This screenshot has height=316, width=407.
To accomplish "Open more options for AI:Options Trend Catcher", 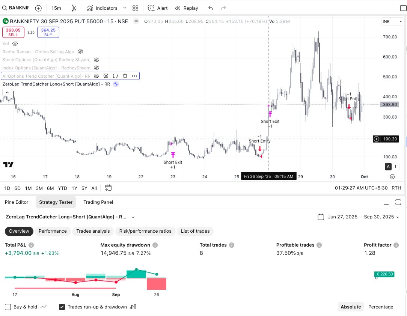I will [134, 76].
